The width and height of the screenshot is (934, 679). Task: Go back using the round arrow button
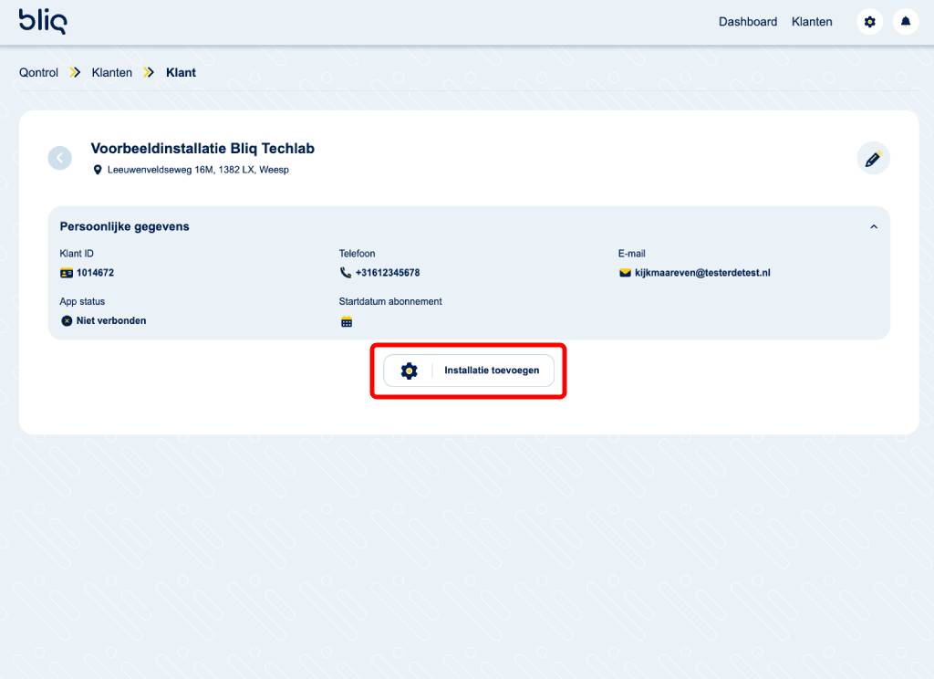pos(59,158)
